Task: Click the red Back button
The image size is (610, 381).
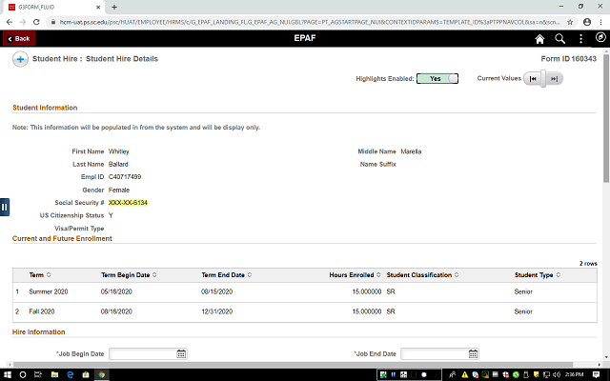Action: coord(19,38)
